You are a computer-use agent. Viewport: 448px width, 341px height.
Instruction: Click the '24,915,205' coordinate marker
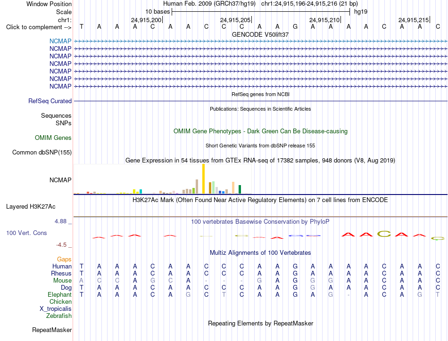[x=235, y=20]
